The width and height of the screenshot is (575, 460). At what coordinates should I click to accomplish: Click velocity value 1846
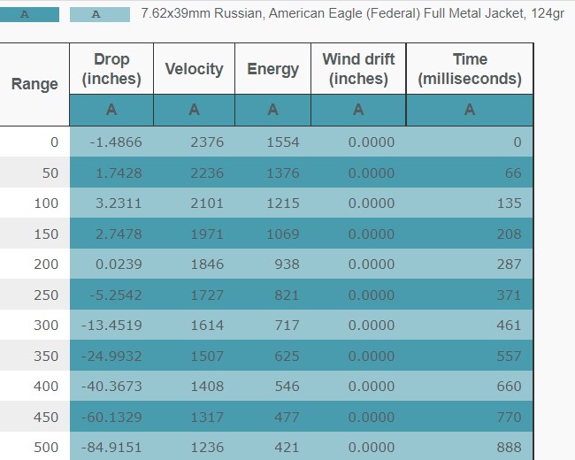(x=207, y=264)
